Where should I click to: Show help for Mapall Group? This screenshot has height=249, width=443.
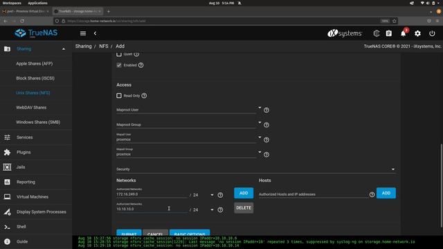(266, 155)
